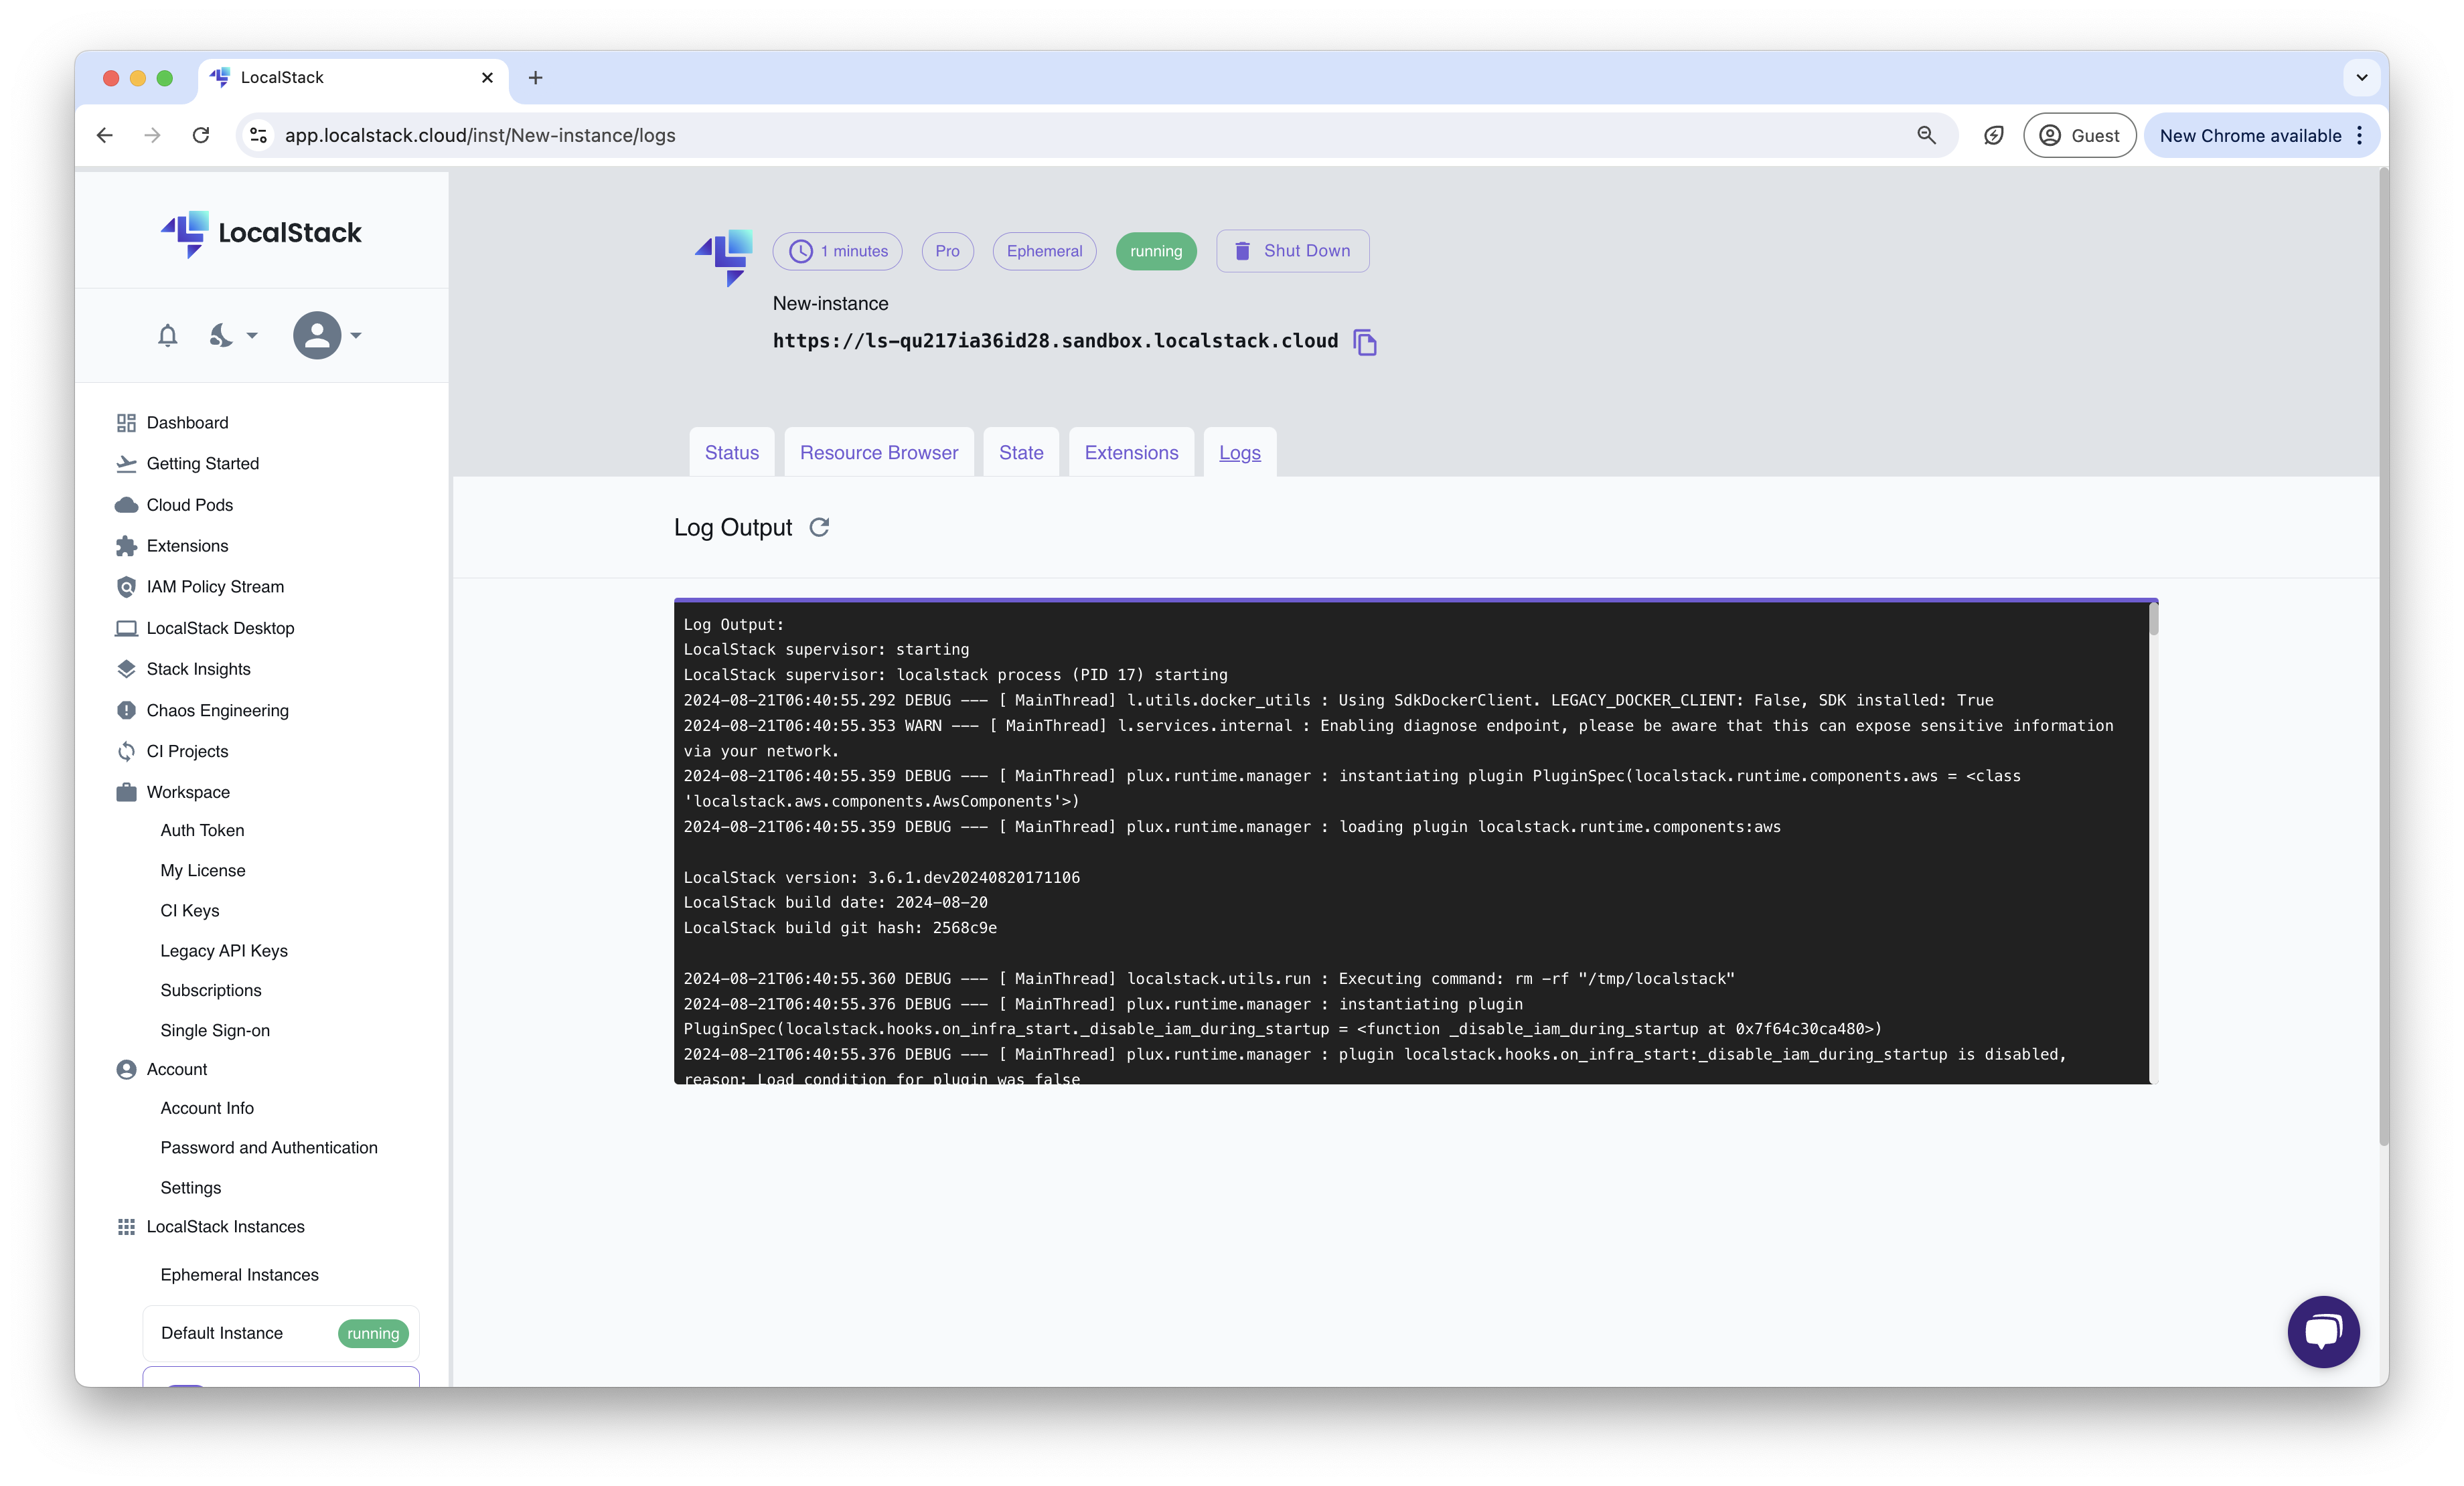The image size is (2464, 1486).
Task: Open the Extensions instance tab
Action: (x=1131, y=453)
